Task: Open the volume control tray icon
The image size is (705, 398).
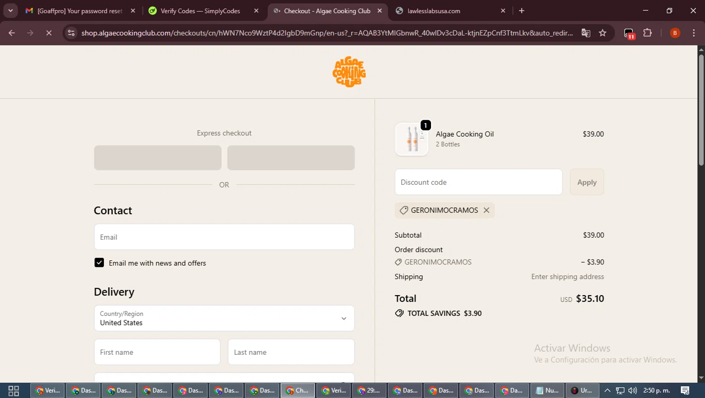Action: [x=633, y=390]
